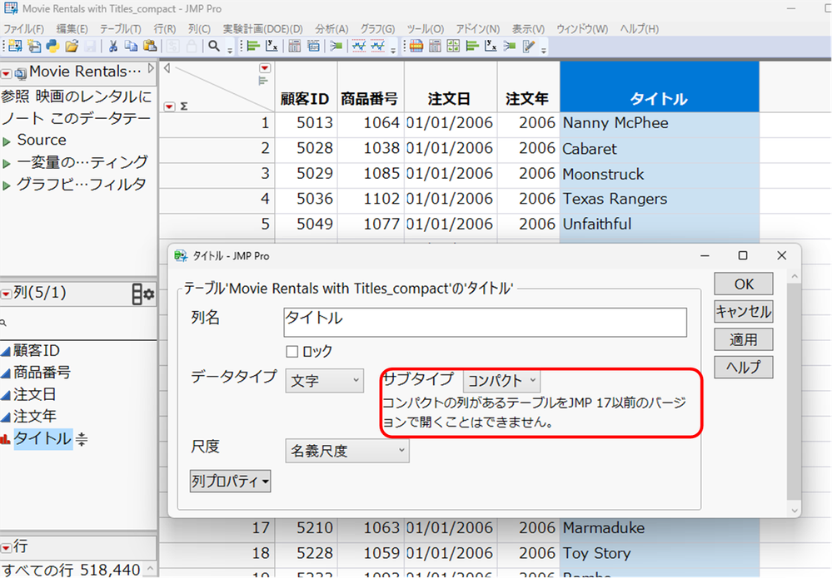Open the 編集(E) menu
The width and height of the screenshot is (832, 578).
click(x=72, y=28)
